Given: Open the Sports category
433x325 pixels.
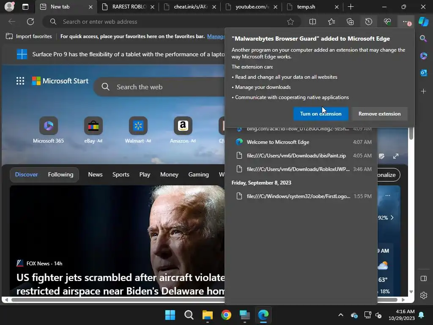Looking at the screenshot, I should 121,174.
